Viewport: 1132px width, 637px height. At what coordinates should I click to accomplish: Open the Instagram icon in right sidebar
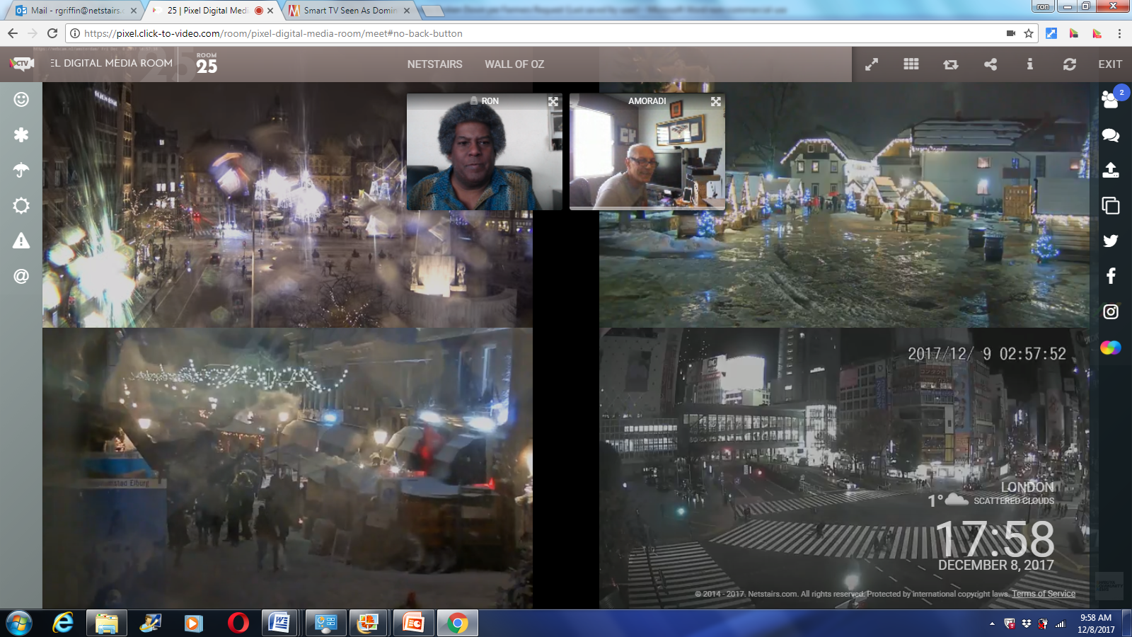(1111, 311)
